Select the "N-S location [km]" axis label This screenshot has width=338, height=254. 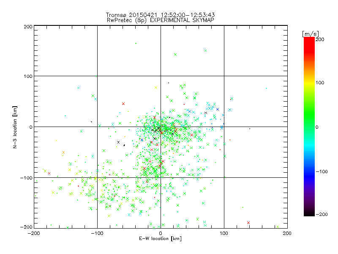click(15, 127)
